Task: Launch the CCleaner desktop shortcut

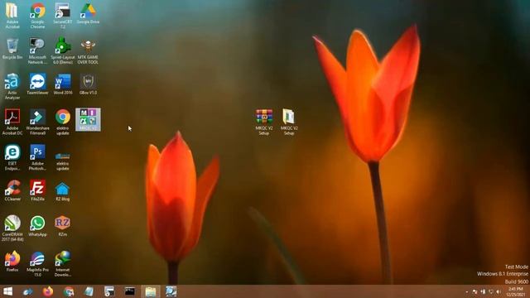Action: tap(12, 190)
